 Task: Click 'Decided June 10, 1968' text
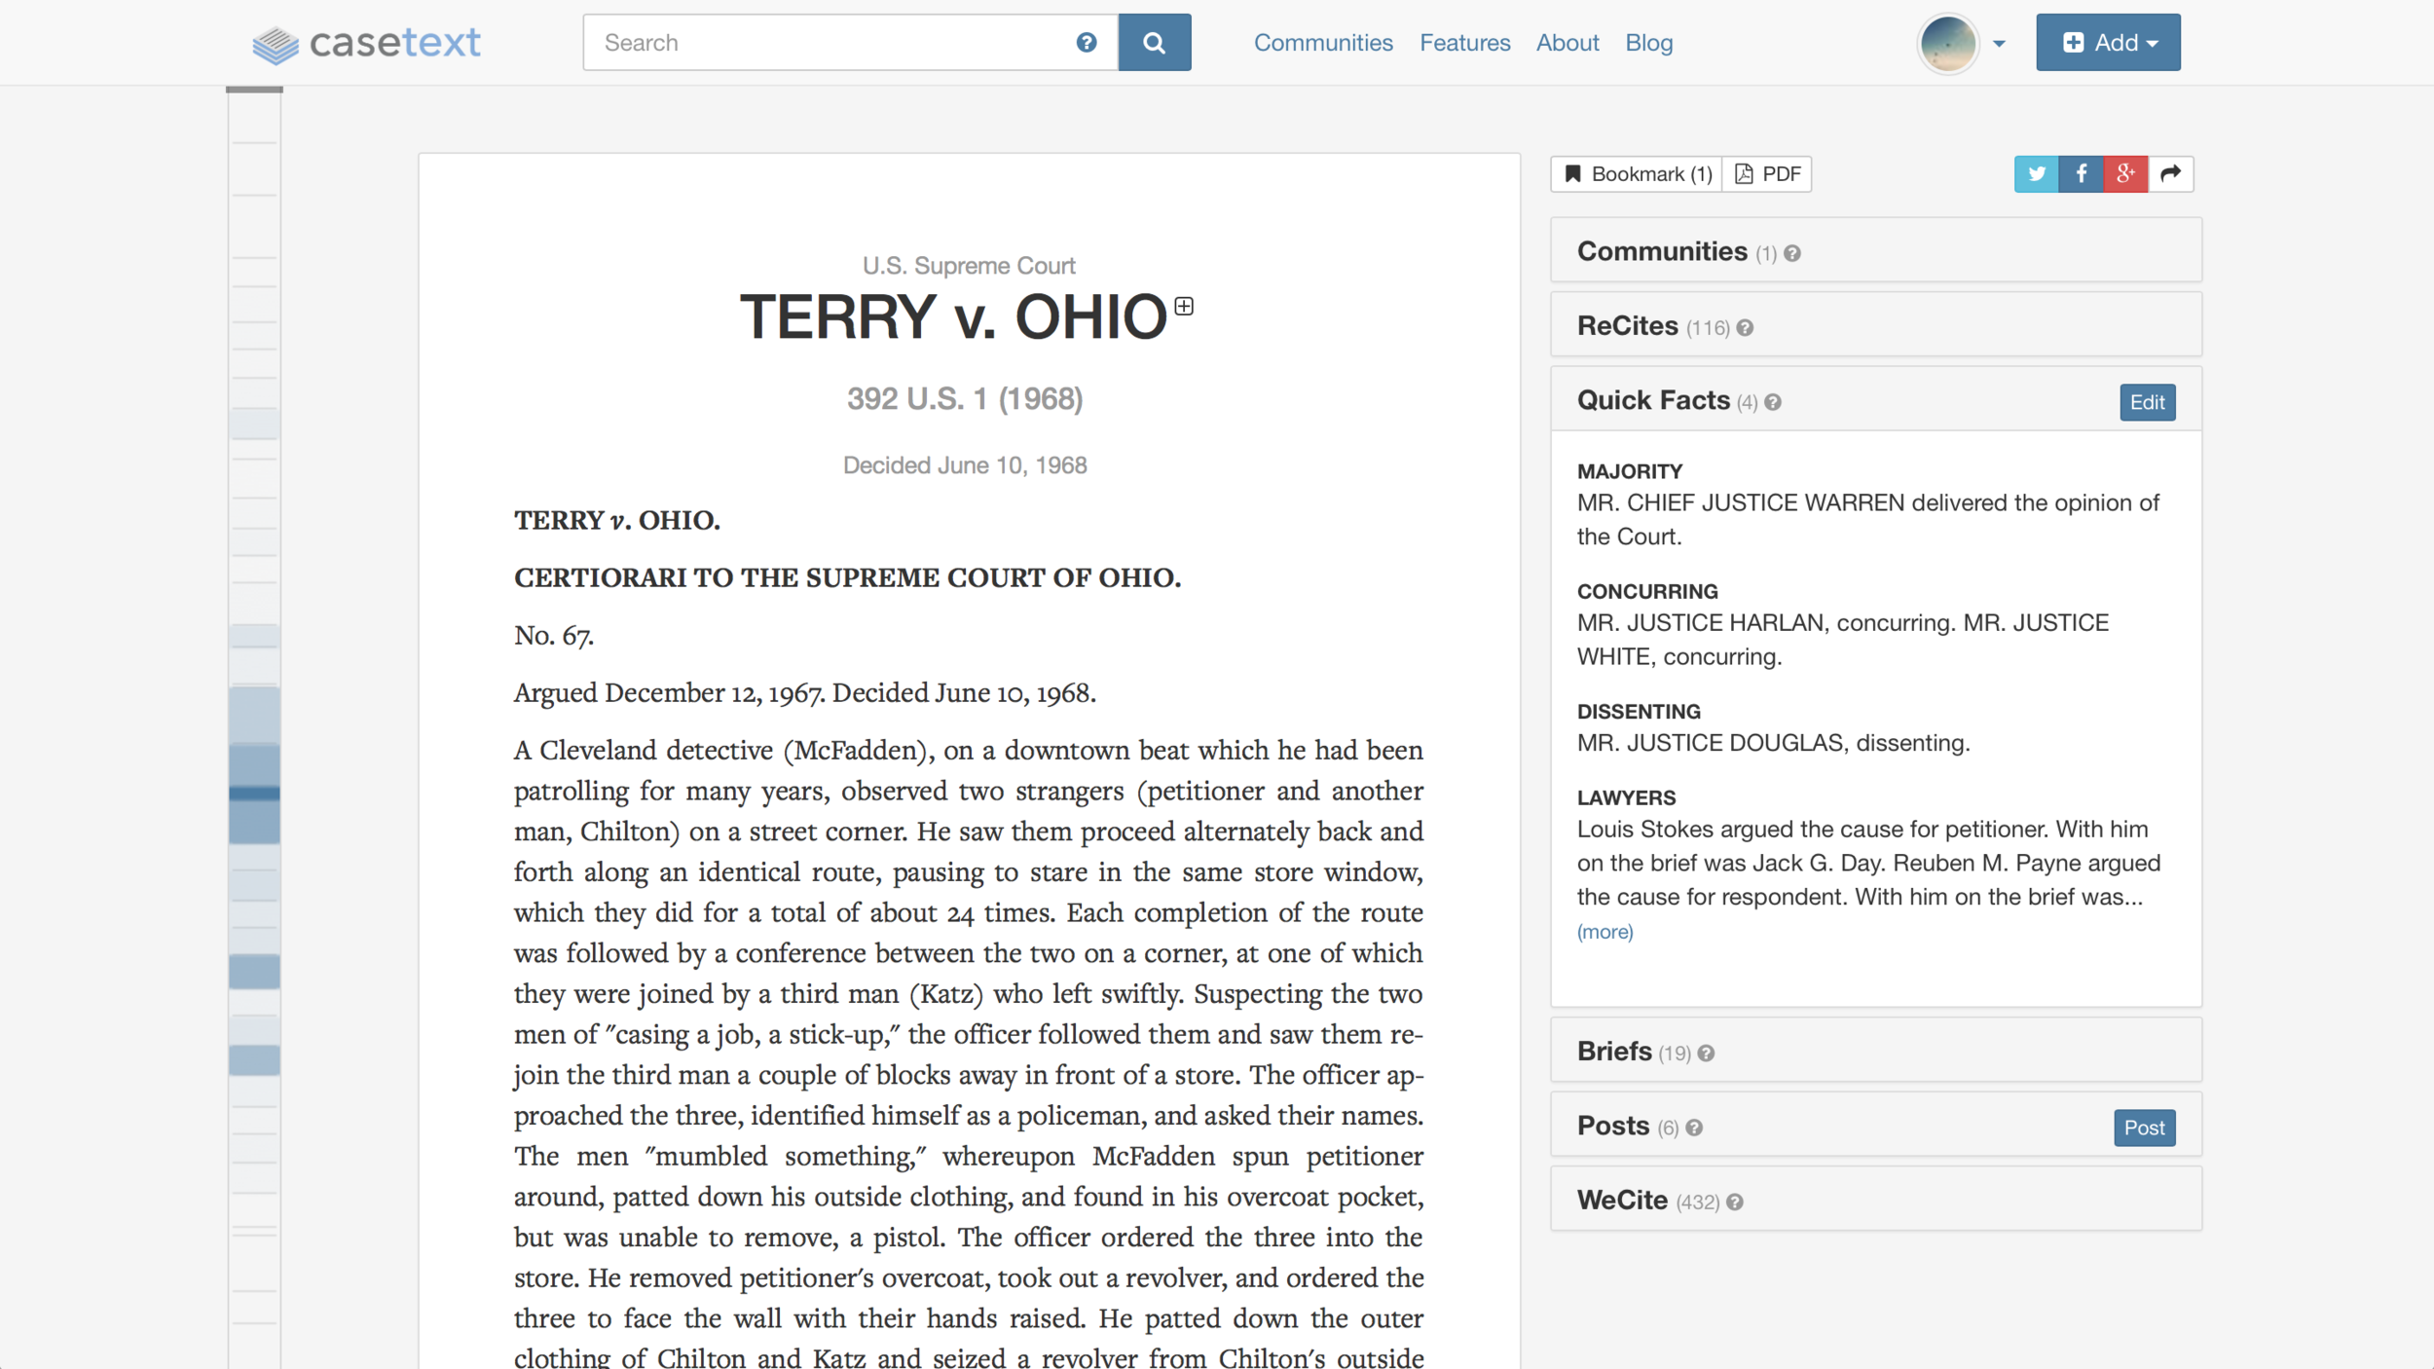(965, 465)
